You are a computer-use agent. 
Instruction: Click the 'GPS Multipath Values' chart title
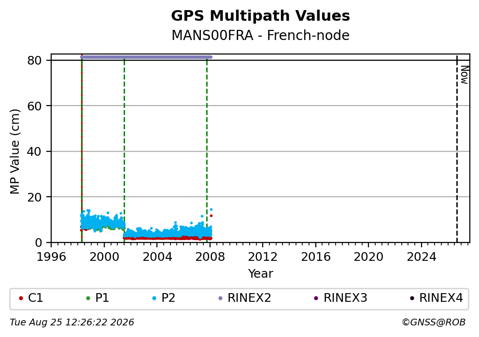[260, 16]
